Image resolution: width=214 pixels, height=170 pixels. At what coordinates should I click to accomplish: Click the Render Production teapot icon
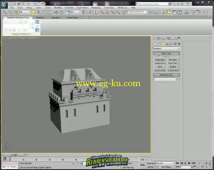click(204, 13)
